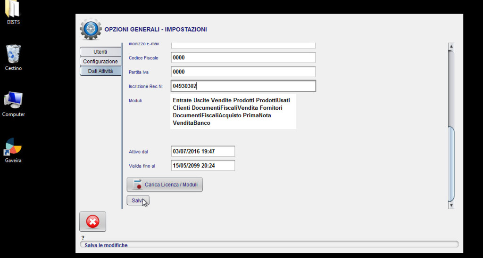Click the question mark help label
Screen dimensions: 483x258
pyautogui.click(x=83, y=238)
